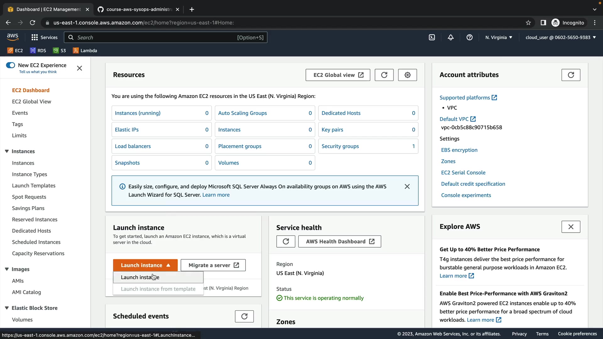Expand the cloud_user account menu
This screenshot has width=603, height=339.
(561, 37)
